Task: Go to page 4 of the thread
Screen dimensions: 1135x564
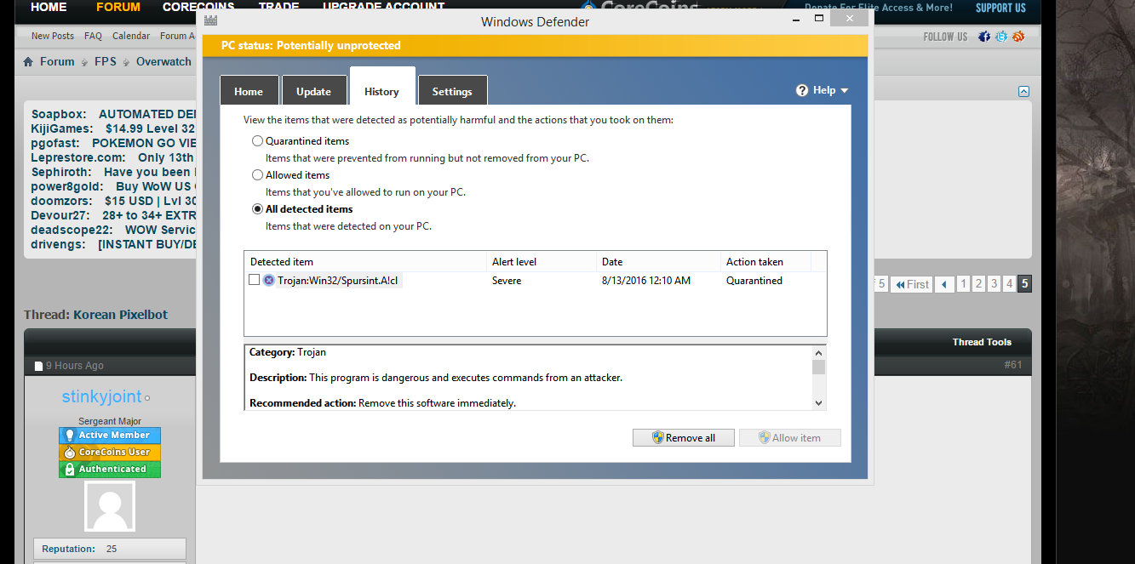Action: [x=1010, y=284]
